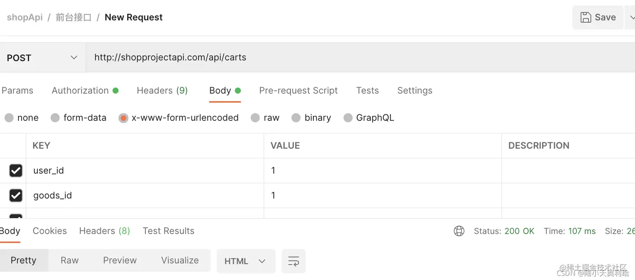635x280 pixels.
Task: Click the network globe icon
Action: click(x=459, y=231)
